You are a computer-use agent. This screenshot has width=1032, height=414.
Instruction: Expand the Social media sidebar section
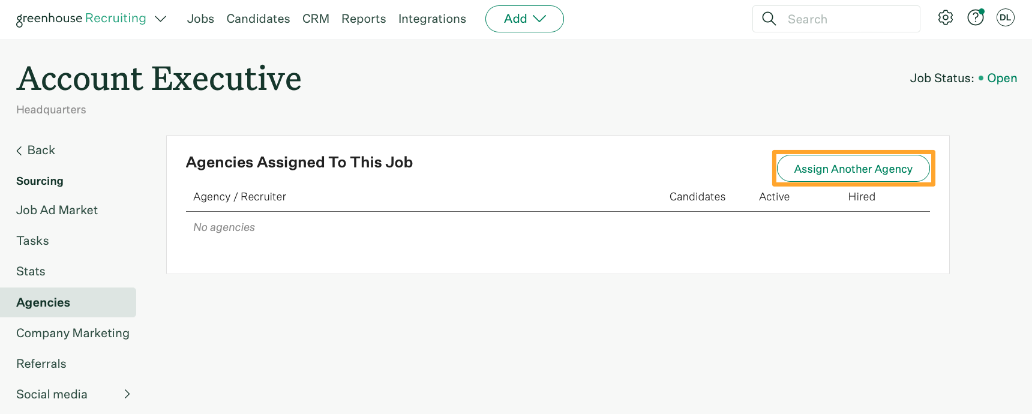pyautogui.click(x=127, y=394)
